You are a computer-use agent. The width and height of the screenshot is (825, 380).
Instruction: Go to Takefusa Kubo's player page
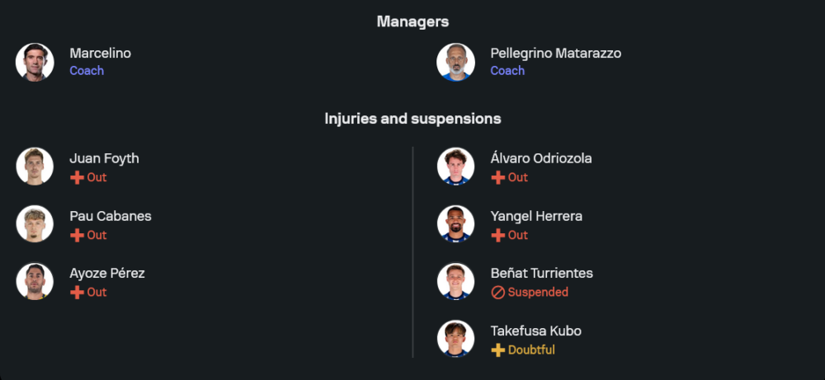[x=535, y=331]
